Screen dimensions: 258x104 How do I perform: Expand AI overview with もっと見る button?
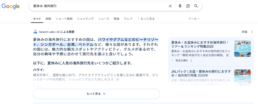(96, 94)
